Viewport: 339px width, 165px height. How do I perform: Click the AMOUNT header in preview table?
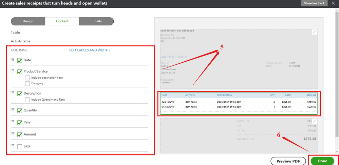(311, 95)
